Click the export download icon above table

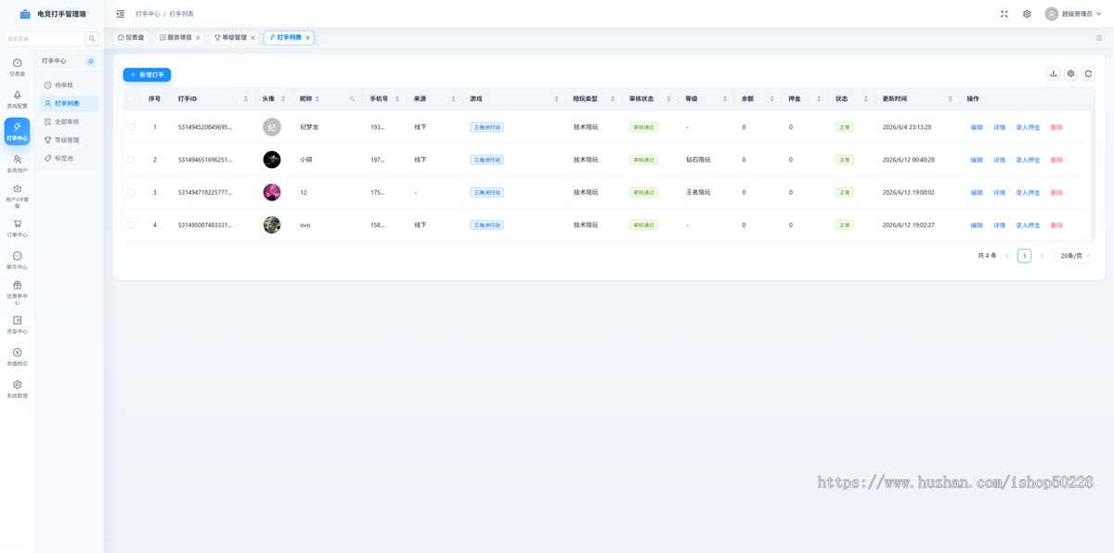click(1053, 73)
